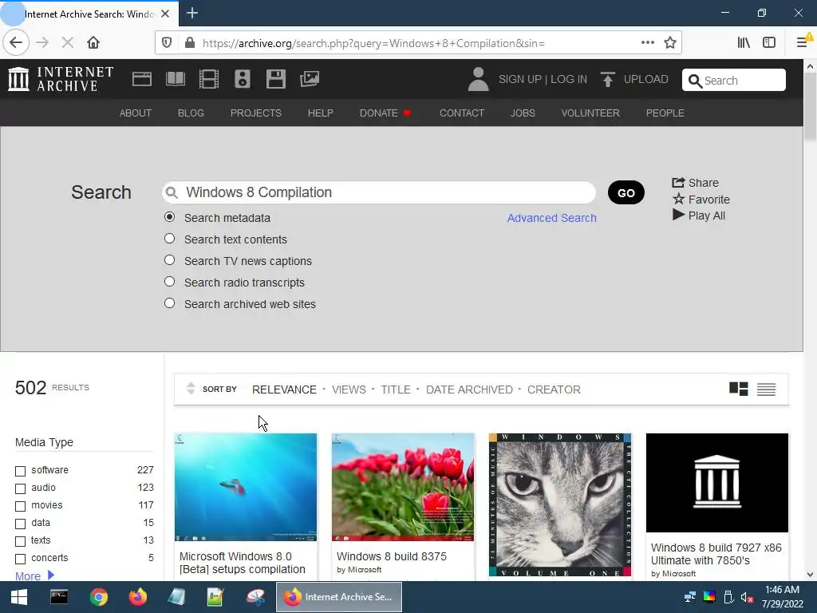Select Search radio transcripts option
The width and height of the screenshot is (817, 613).
(169, 282)
